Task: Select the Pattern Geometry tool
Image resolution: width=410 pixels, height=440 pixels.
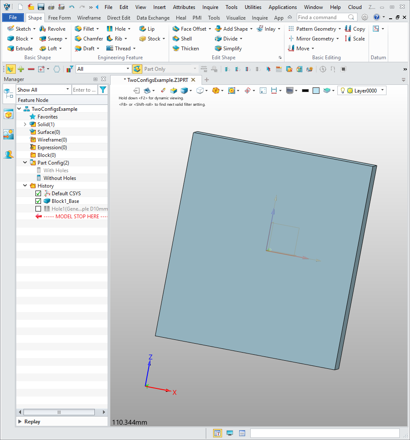Action: point(312,29)
